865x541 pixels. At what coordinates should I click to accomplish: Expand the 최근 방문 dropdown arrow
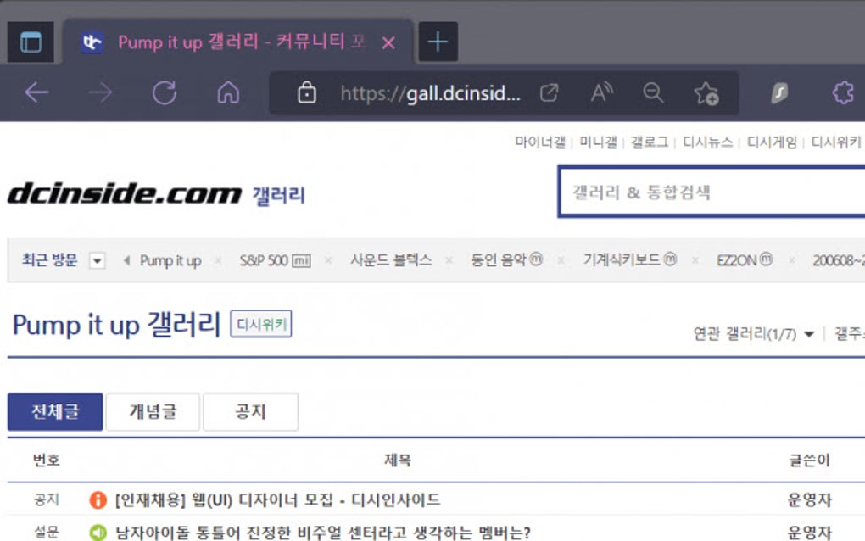[x=97, y=260]
